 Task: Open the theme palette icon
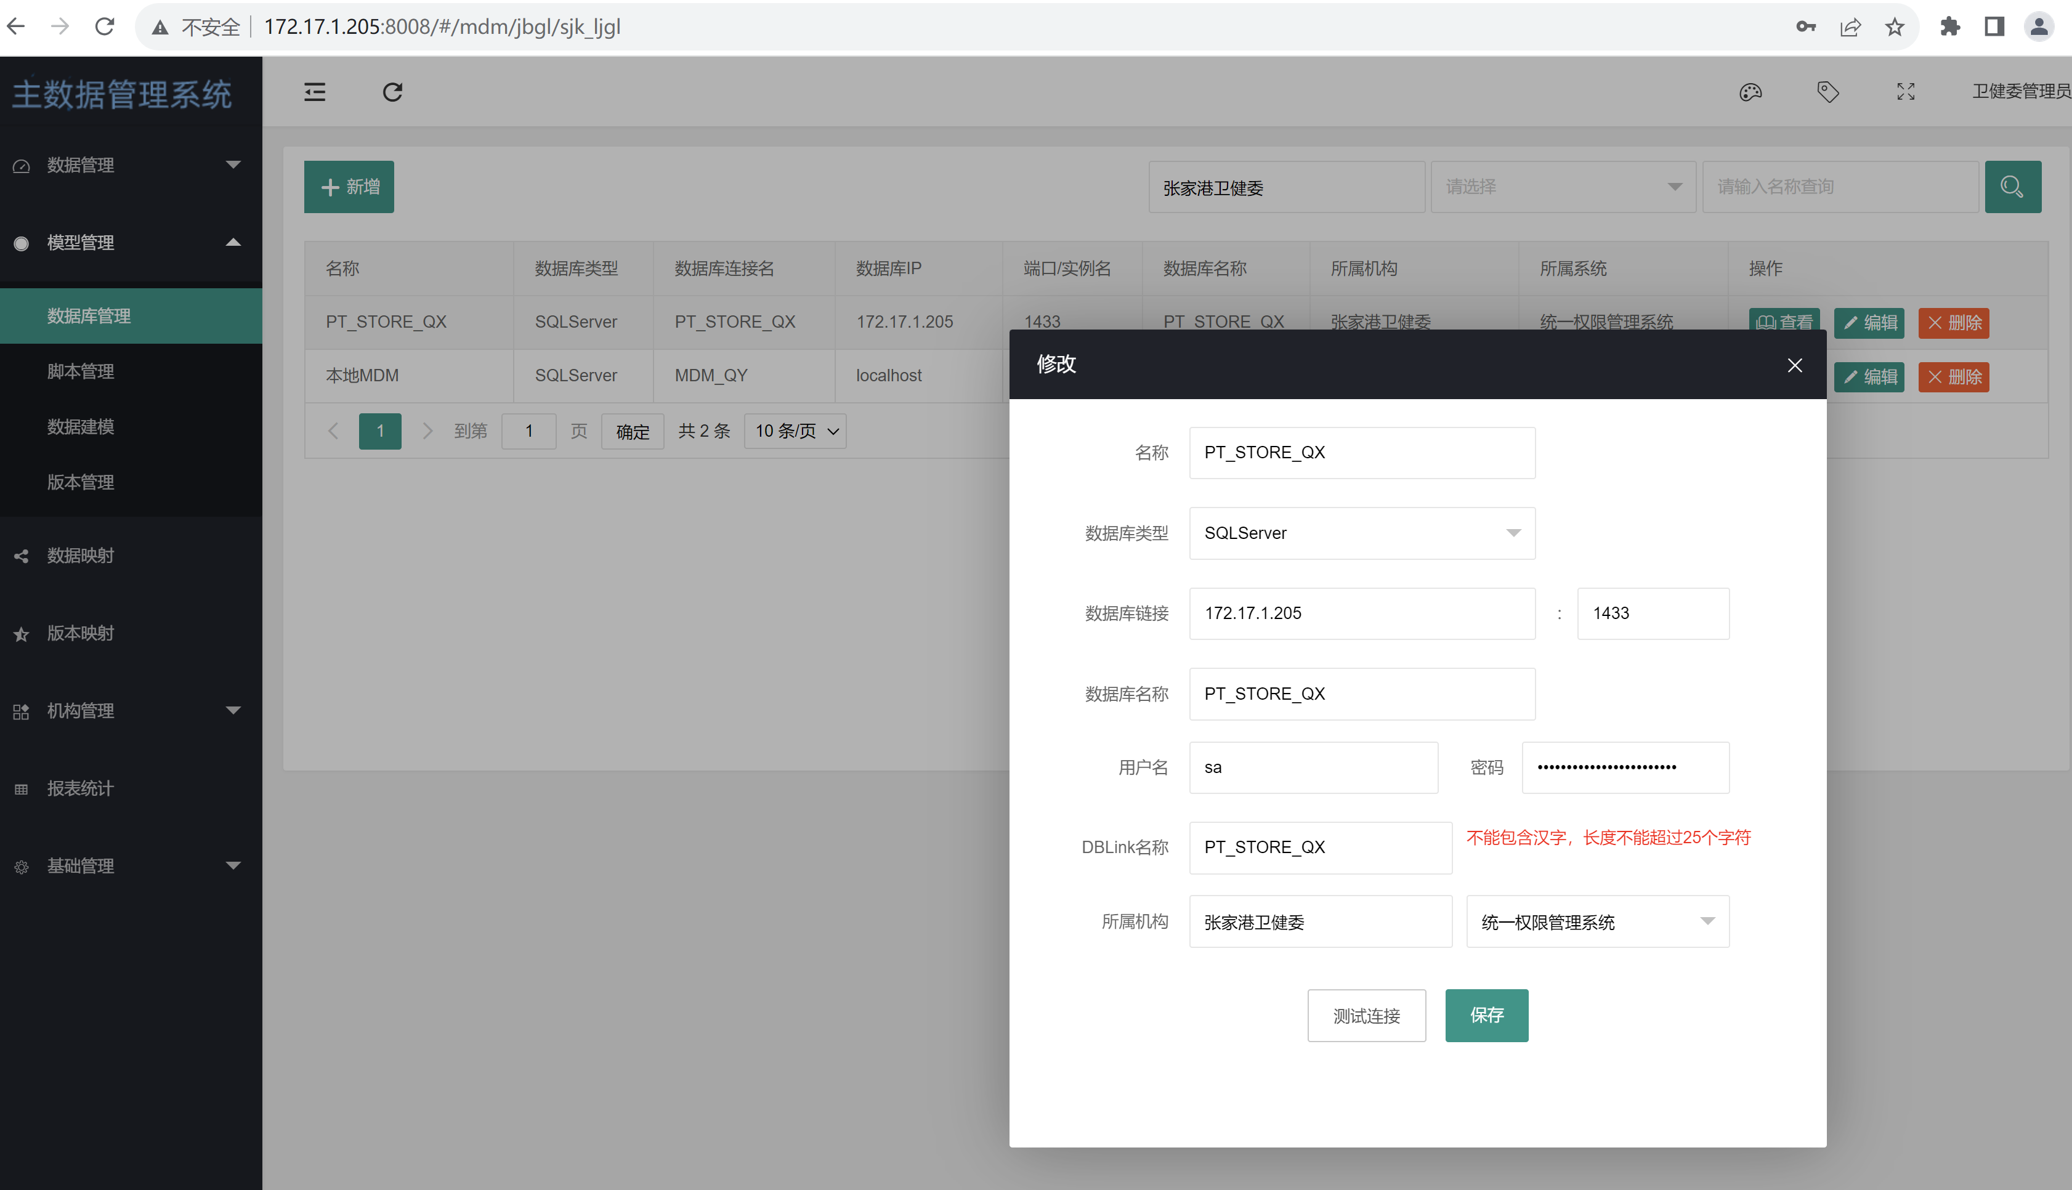(x=1750, y=92)
